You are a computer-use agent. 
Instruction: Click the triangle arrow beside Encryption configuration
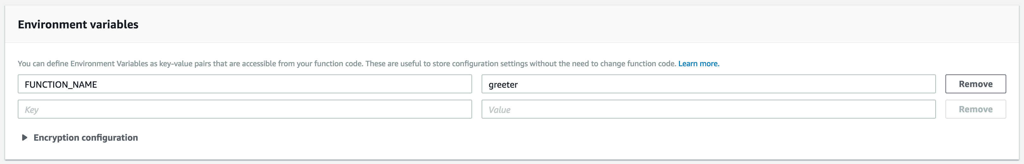[x=25, y=138]
